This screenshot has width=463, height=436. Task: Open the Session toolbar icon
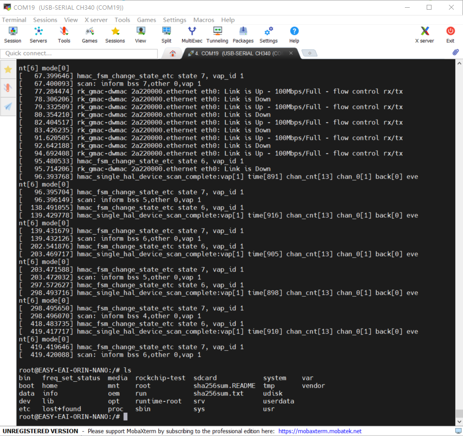[x=13, y=35]
